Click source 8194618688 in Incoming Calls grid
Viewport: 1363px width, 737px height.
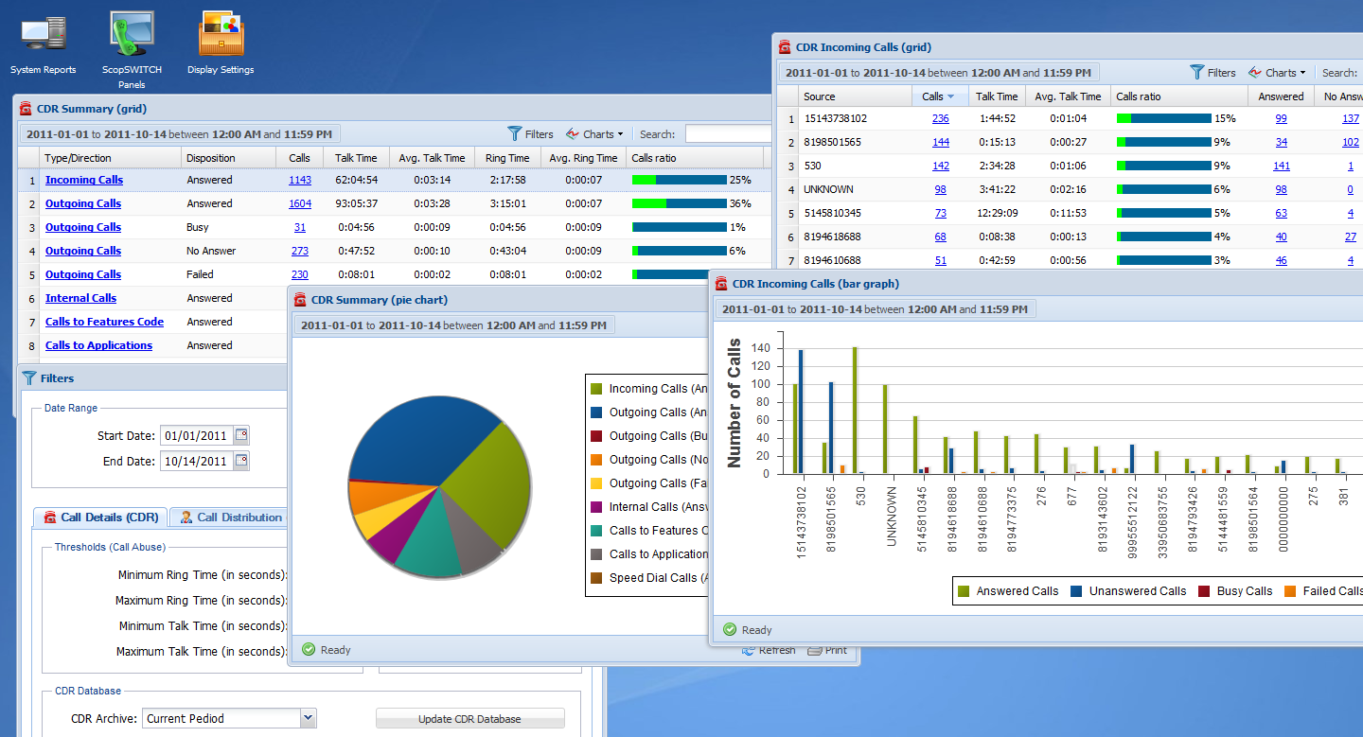[x=833, y=237]
